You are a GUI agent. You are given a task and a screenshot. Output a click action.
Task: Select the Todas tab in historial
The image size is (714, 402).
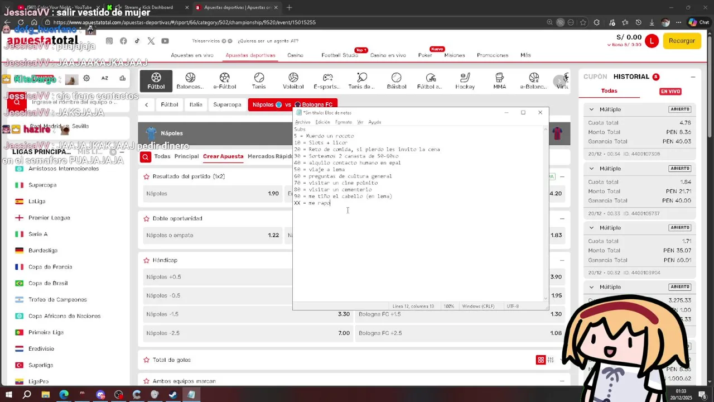(x=609, y=90)
